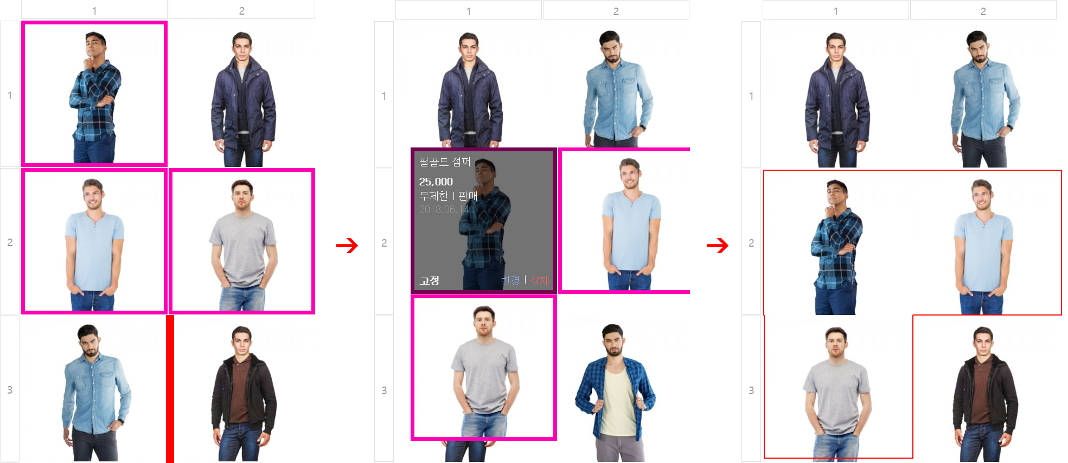1068x463 pixels.
Task: Select the navy jacket thumbnail in middle grid
Action: pos(469,86)
